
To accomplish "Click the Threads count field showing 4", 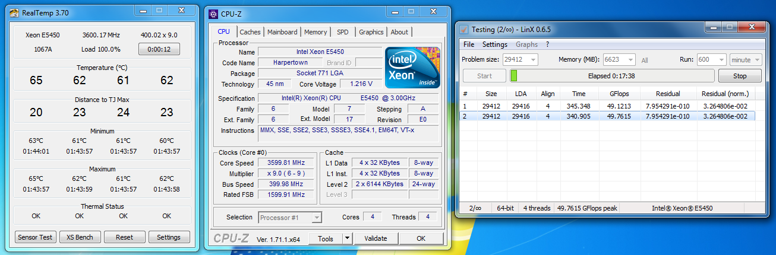I will pos(427,217).
